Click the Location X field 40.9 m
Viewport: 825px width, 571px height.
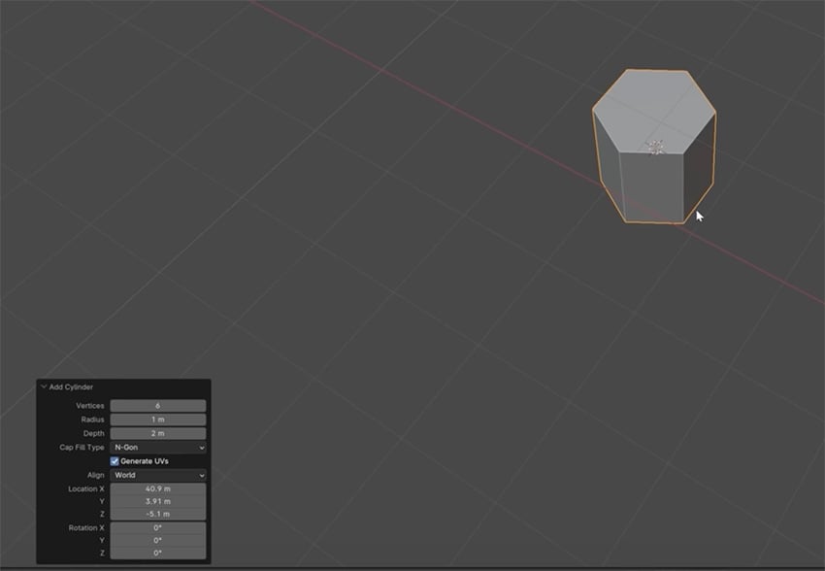[158, 488]
